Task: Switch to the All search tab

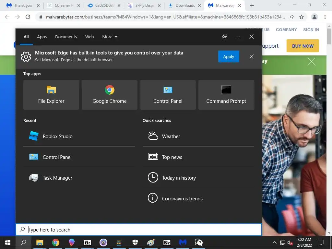Action: (x=26, y=37)
